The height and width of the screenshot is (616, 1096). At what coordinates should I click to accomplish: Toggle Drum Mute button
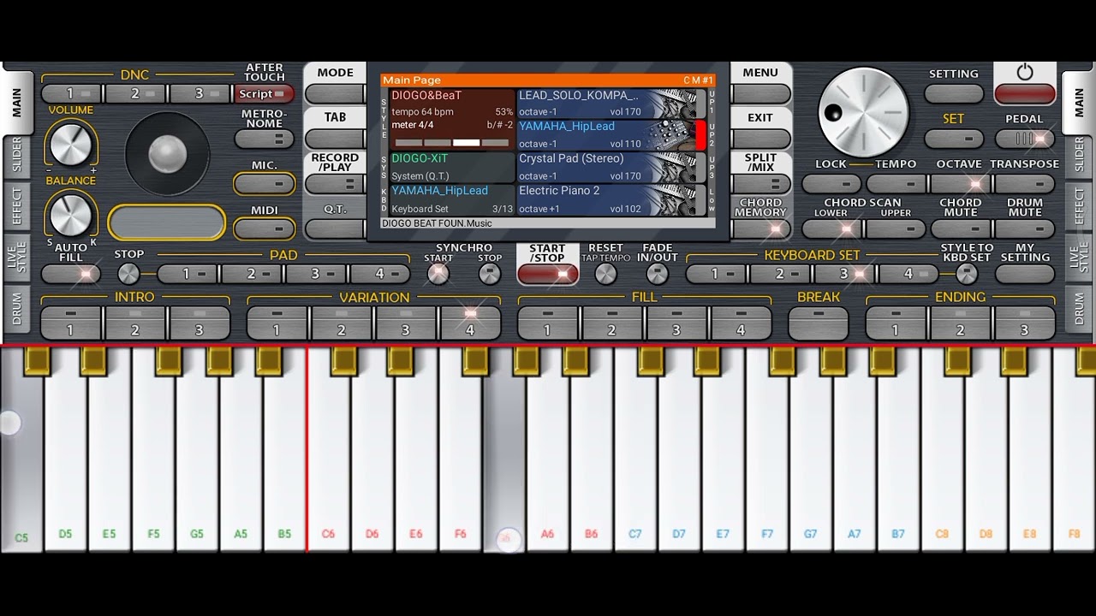[x=1025, y=228]
